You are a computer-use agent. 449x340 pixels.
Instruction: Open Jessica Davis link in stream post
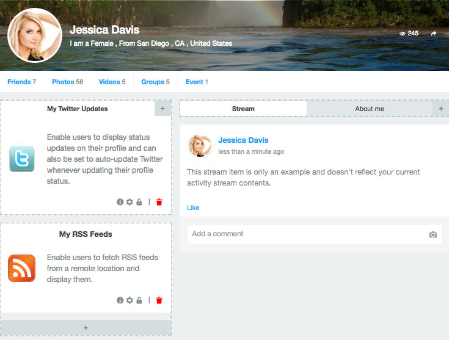coord(243,140)
